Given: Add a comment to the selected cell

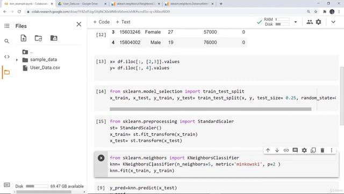Looking at the screenshot, I should coord(295,150).
